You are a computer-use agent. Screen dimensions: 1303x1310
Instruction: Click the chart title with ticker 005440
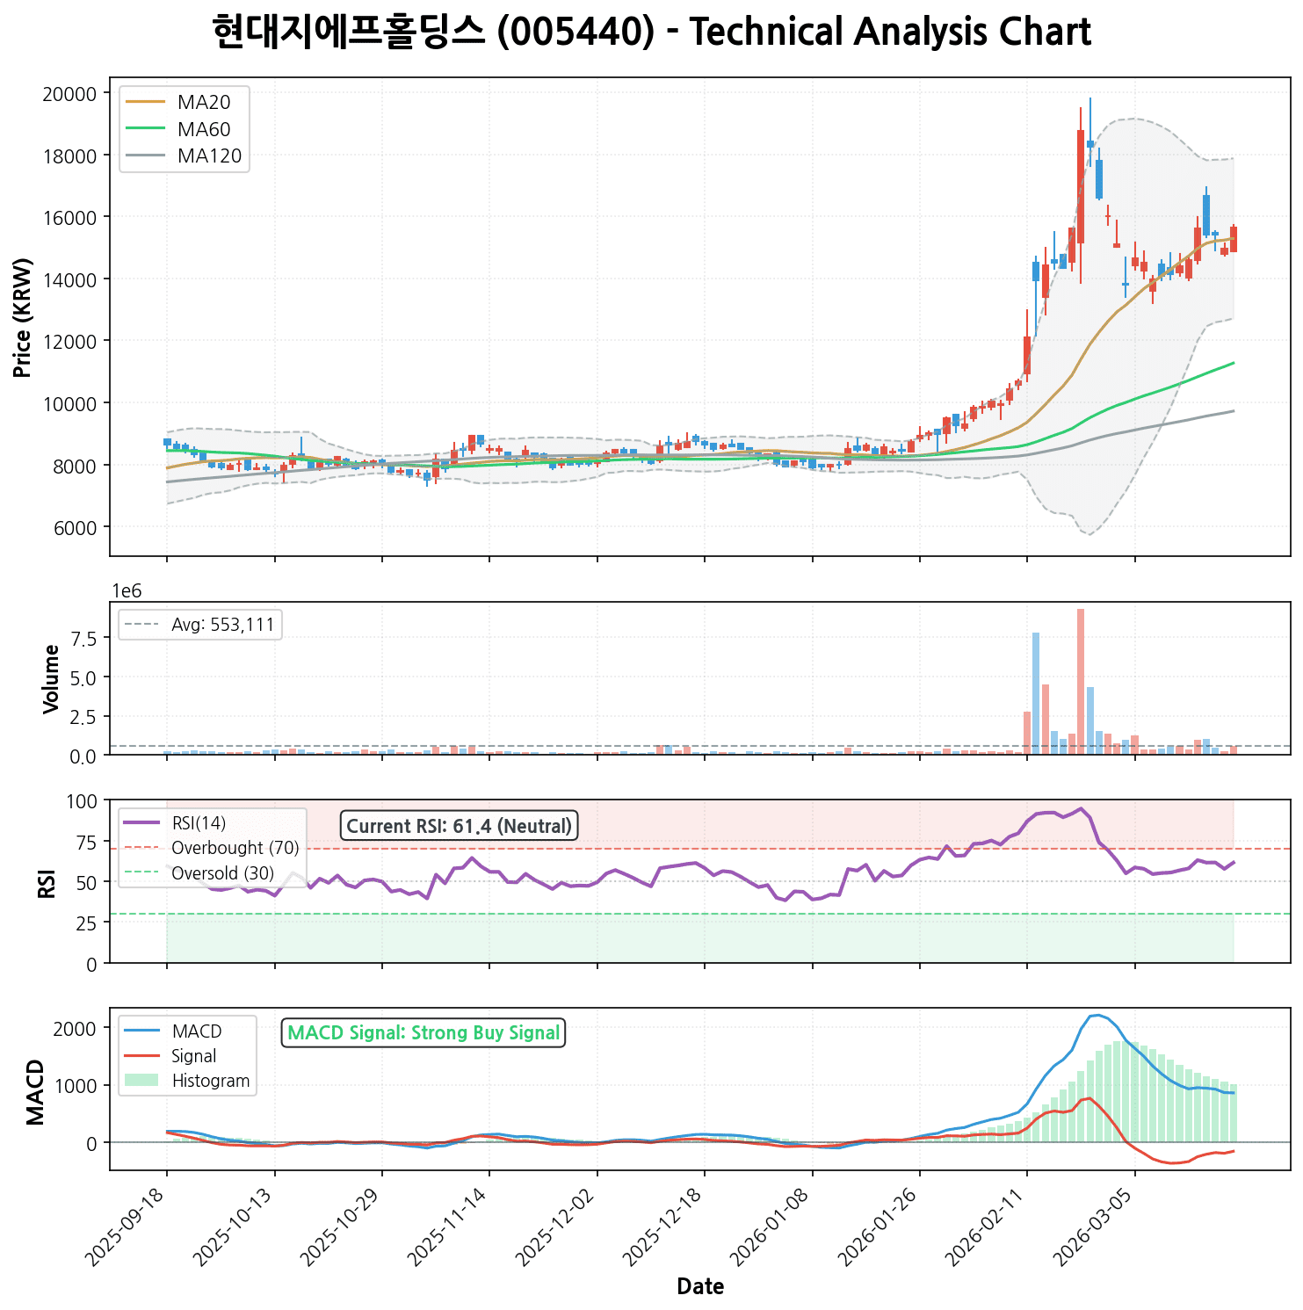(x=651, y=33)
